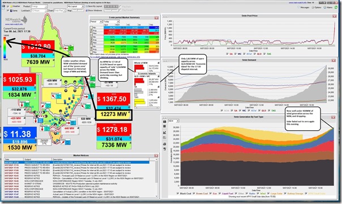342x204 pixels.
Task: Open Messages in top toolbar
Action: point(303,7)
